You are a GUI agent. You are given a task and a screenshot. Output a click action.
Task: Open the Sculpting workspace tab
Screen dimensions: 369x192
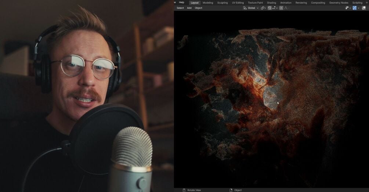223,3
